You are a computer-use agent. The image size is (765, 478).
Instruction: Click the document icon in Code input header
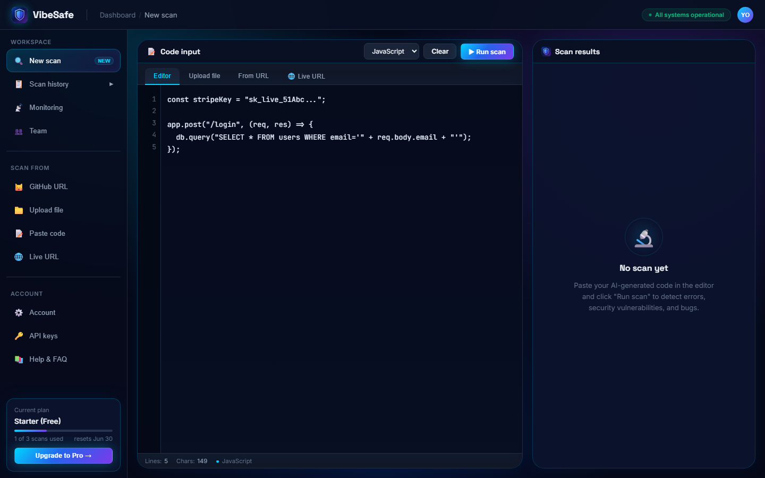[x=151, y=52]
